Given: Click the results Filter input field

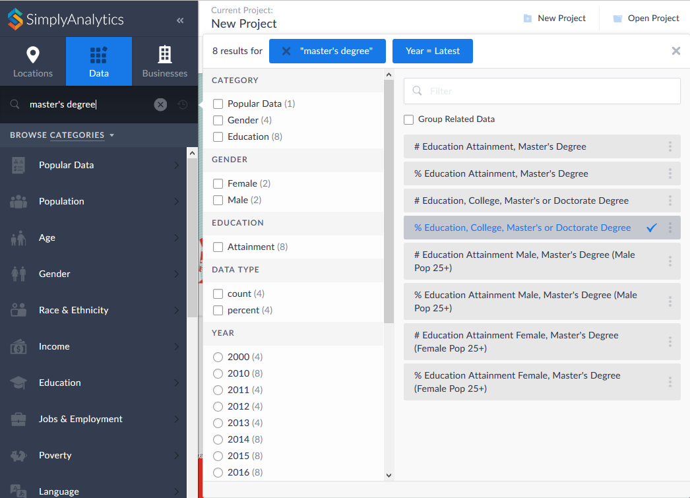Looking at the screenshot, I should click(x=542, y=91).
